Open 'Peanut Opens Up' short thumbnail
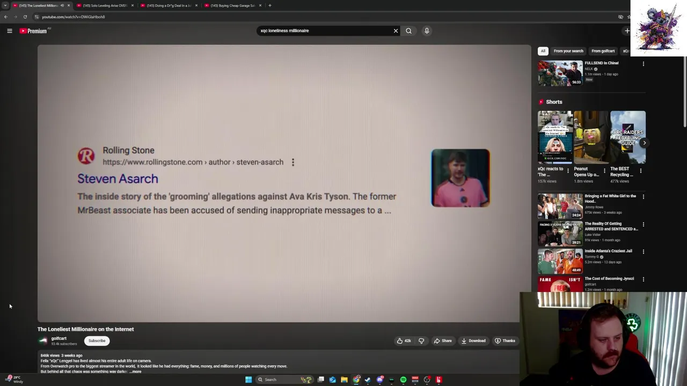Viewport: 687px width, 386px height. pos(591,137)
